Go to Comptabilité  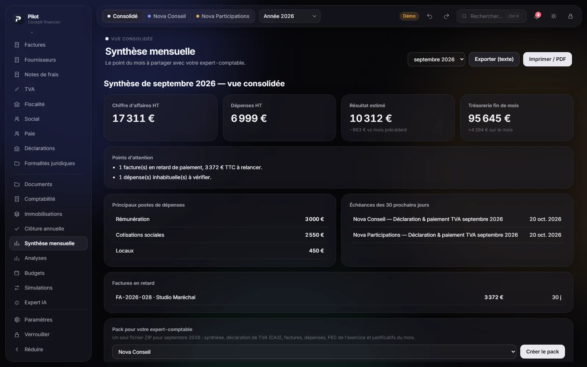point(48,199)
